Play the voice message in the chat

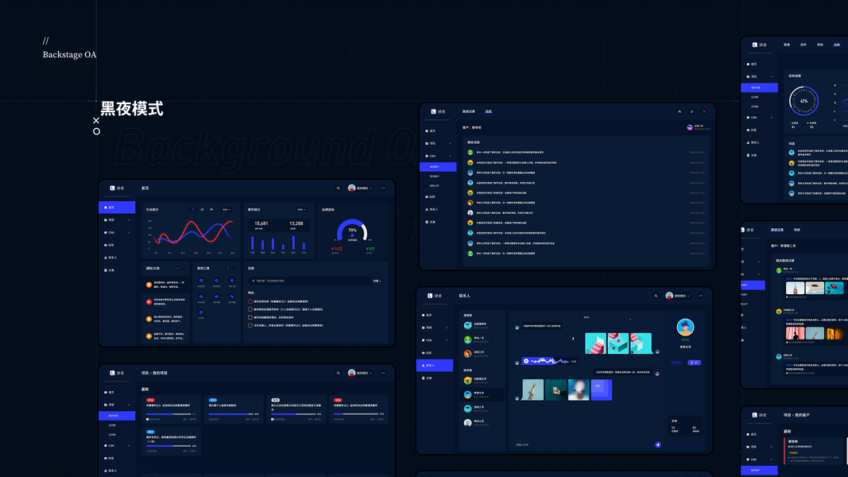tap(526, 361)
